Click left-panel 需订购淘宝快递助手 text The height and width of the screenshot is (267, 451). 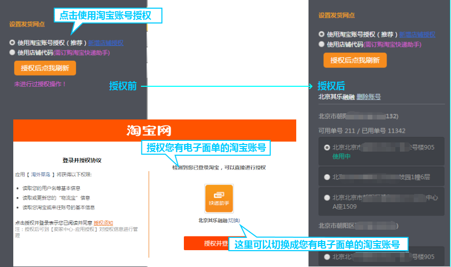click(82, 53)
